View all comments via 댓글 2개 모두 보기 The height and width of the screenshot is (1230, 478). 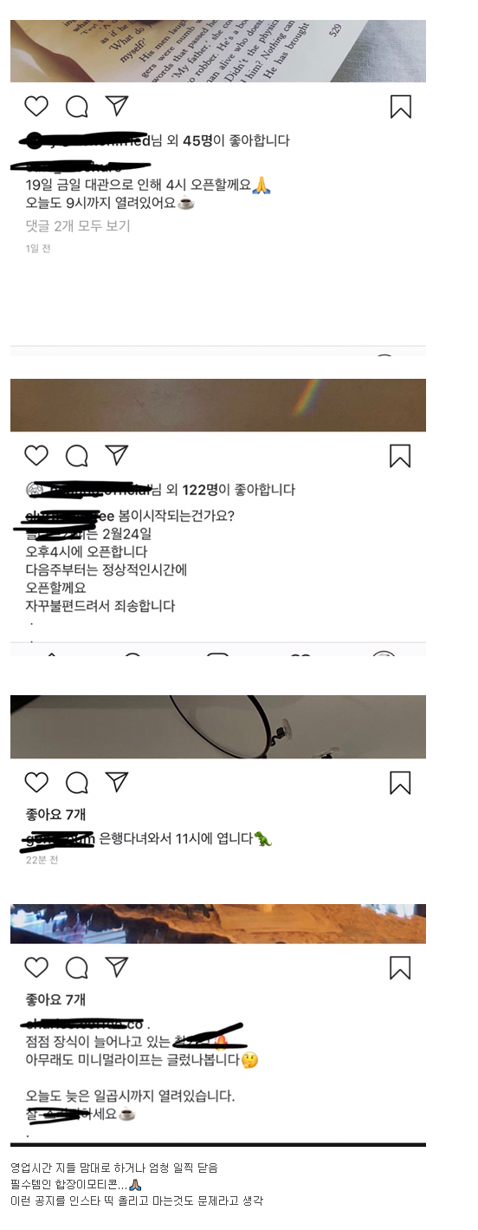tap(78, 225)
